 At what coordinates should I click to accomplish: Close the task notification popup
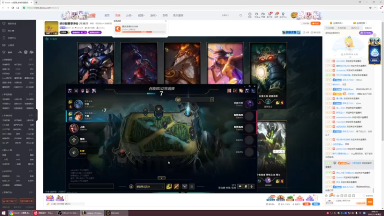tap(166, 21)
